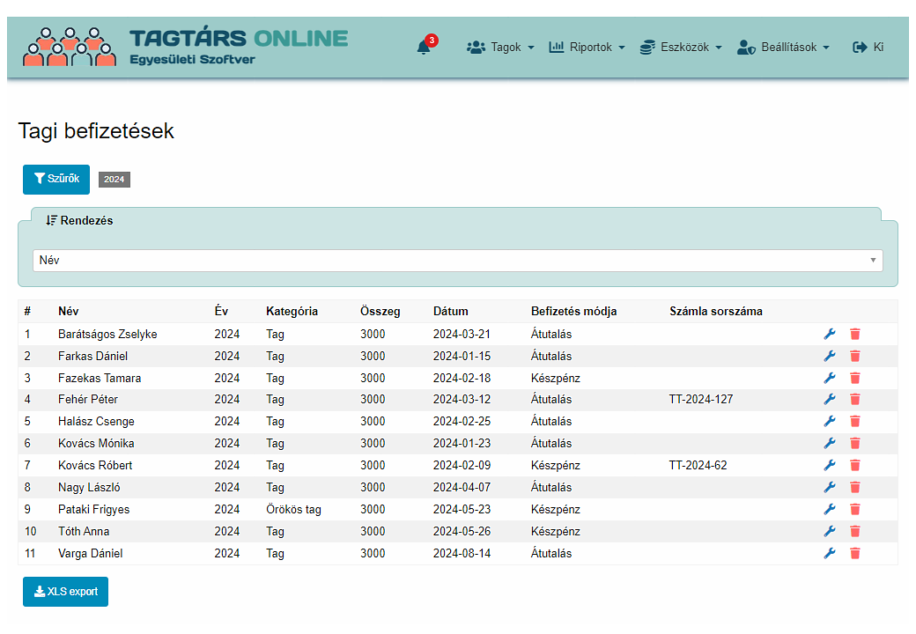
Task: Click the Tagtárs Online logo
Action: coord(185,46)
